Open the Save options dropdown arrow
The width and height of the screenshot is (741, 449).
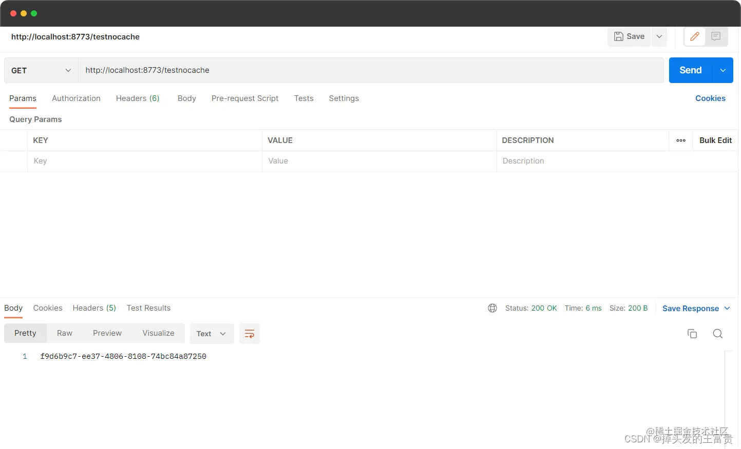coord(659,36)
